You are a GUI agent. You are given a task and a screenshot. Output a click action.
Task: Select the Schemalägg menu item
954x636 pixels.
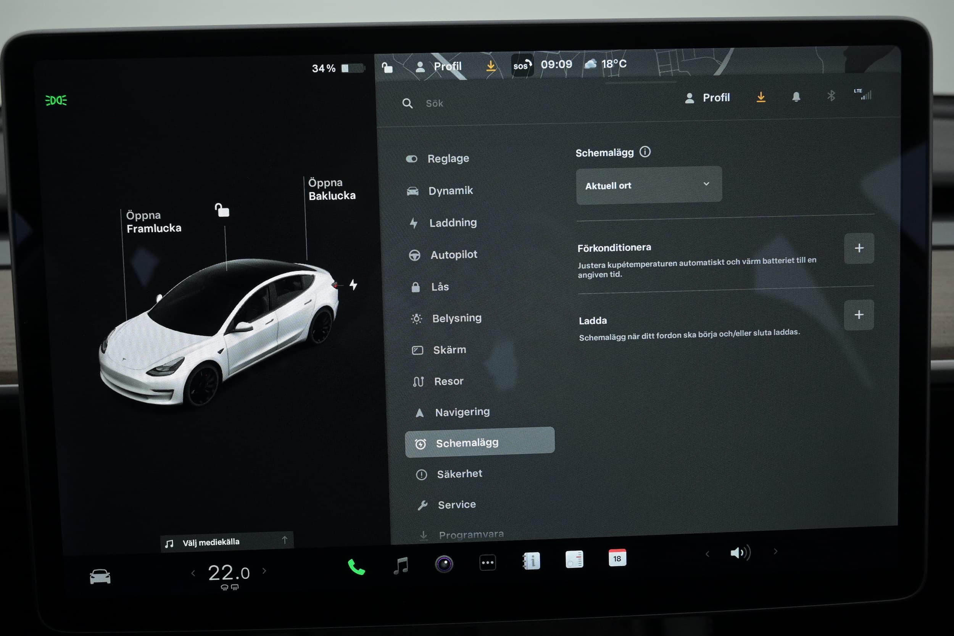(480, 443)
